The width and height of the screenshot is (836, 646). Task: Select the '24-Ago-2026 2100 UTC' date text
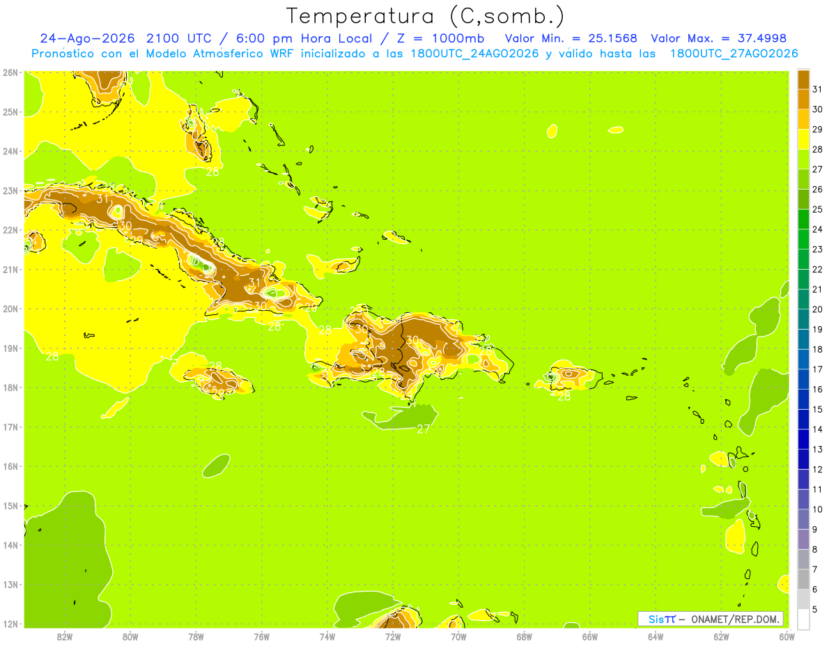click(x=126, y=38)
